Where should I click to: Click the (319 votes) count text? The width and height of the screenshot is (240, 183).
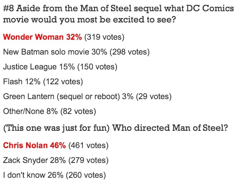tap(105, 37)
